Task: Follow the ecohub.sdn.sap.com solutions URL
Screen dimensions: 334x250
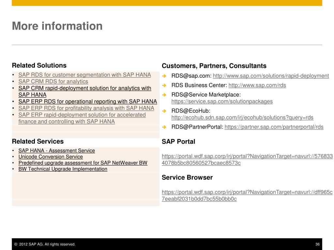Action: point(242,118)
